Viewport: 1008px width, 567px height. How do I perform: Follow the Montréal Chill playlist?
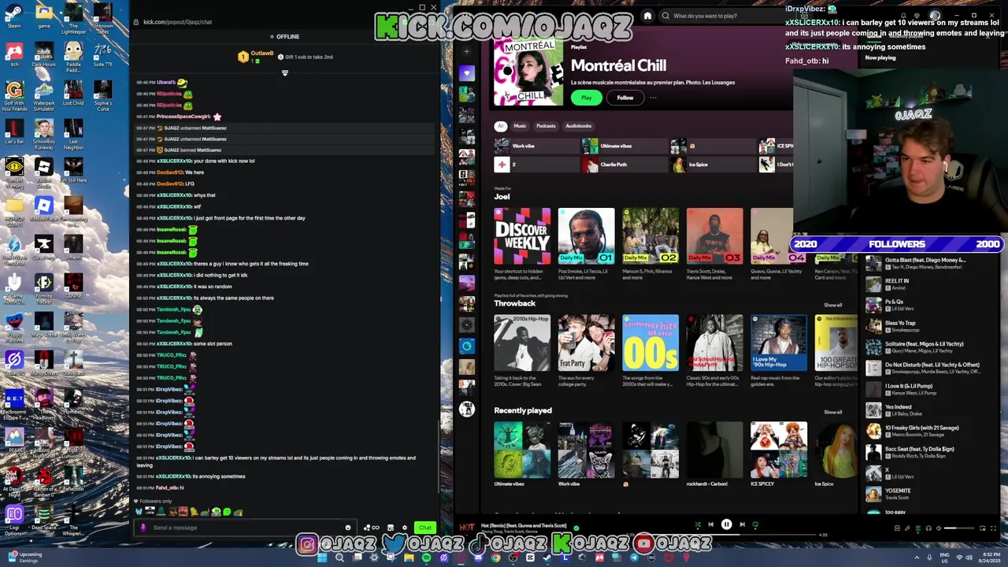pyautogui.click(x=624, y=98)
